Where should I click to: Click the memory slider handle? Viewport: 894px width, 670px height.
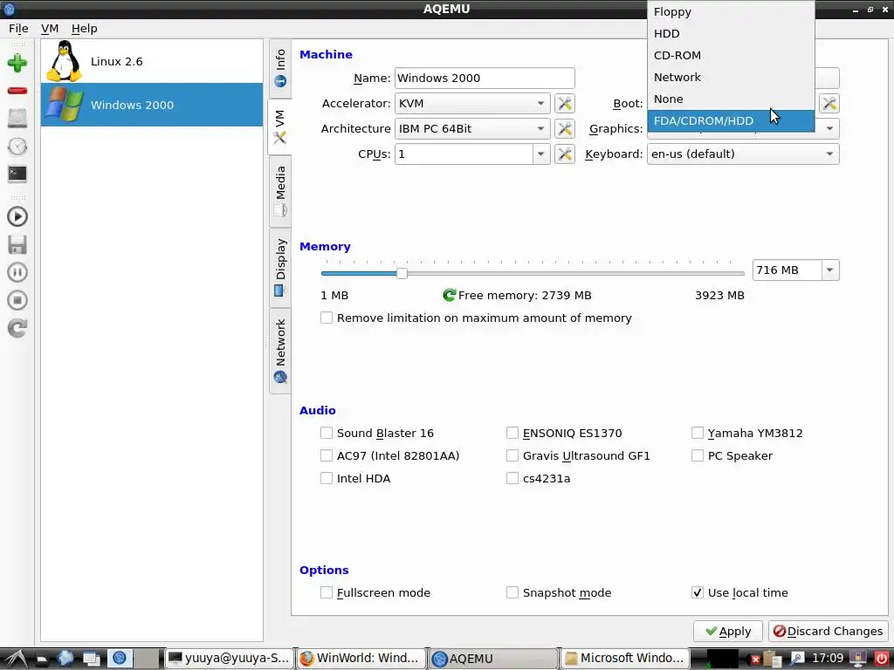tap(402, 273)
